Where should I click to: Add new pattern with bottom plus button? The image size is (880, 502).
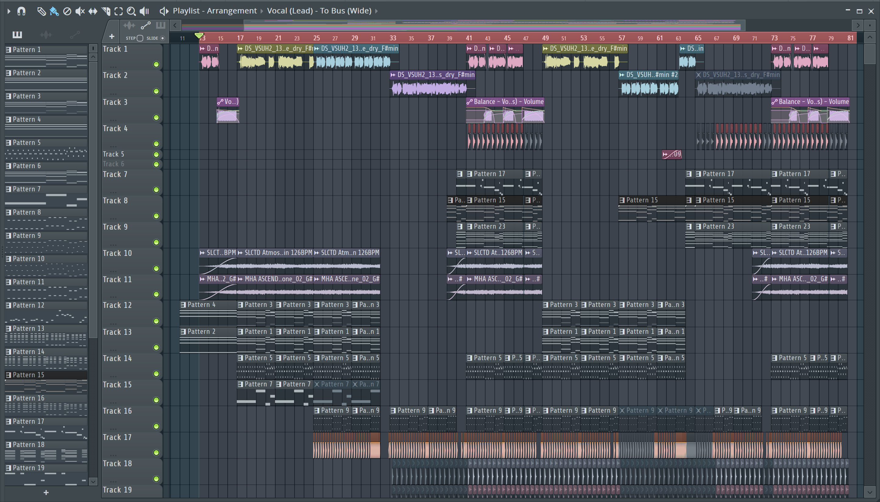click(46, 492)
